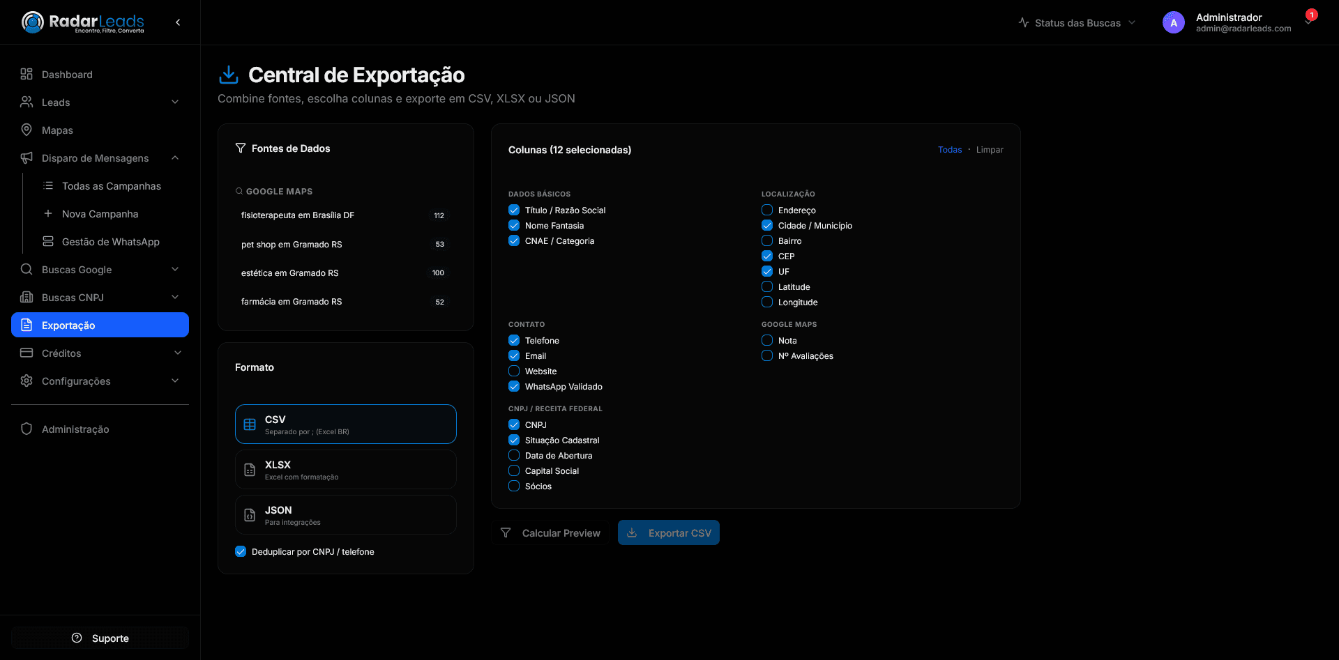The width and height of the screenshot is (1339, 660).
Task: Click the Status das Buscas activity icon
Action: (1024, 22)
